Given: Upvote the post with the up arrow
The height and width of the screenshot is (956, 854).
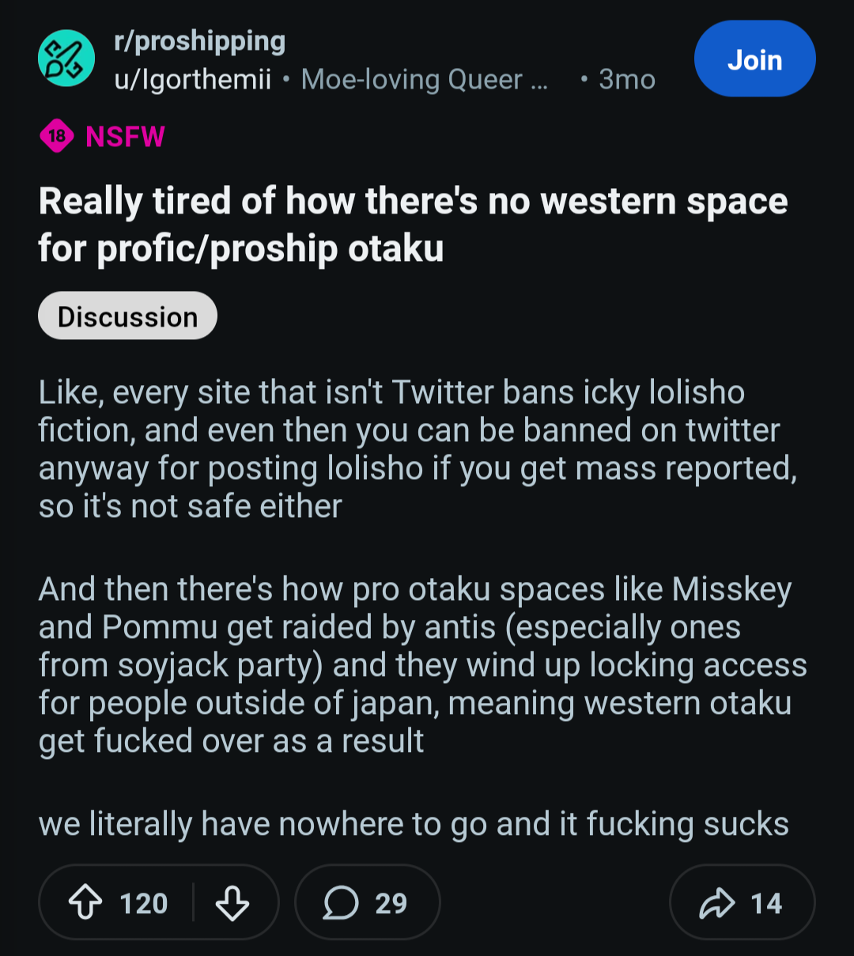Looking at the screenshot, I should point(85,903).
